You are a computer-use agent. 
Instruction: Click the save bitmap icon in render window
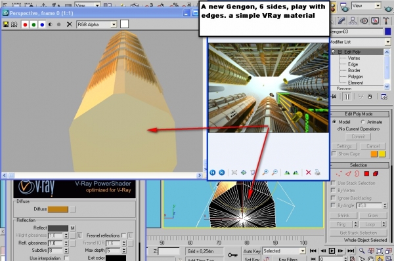coord(5,24)
